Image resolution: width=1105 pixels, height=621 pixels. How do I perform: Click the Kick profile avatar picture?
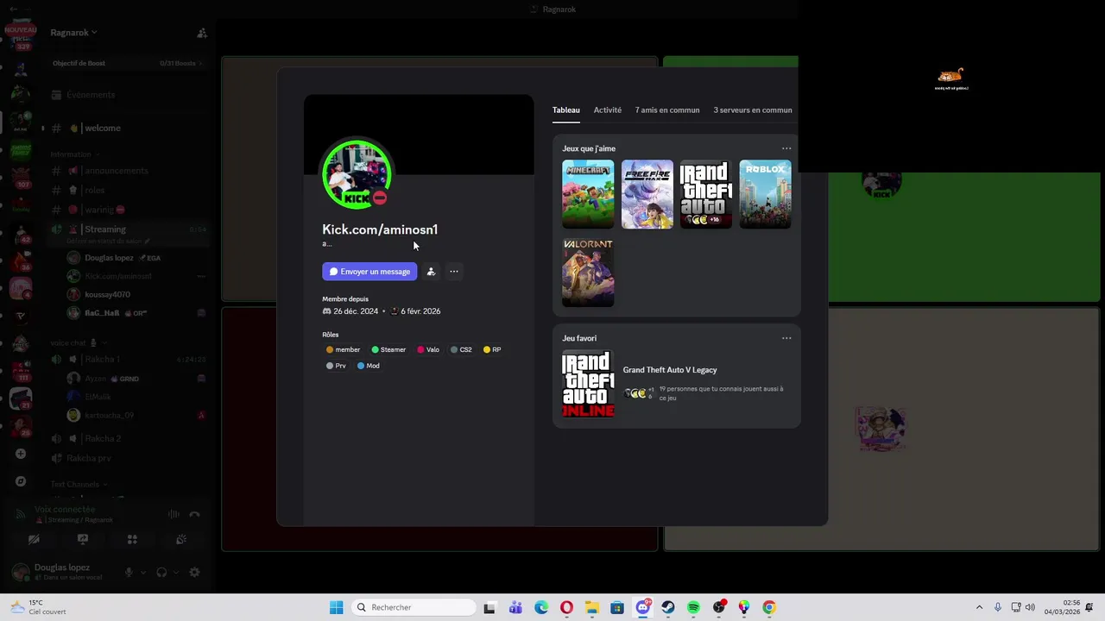click(357, 174)
